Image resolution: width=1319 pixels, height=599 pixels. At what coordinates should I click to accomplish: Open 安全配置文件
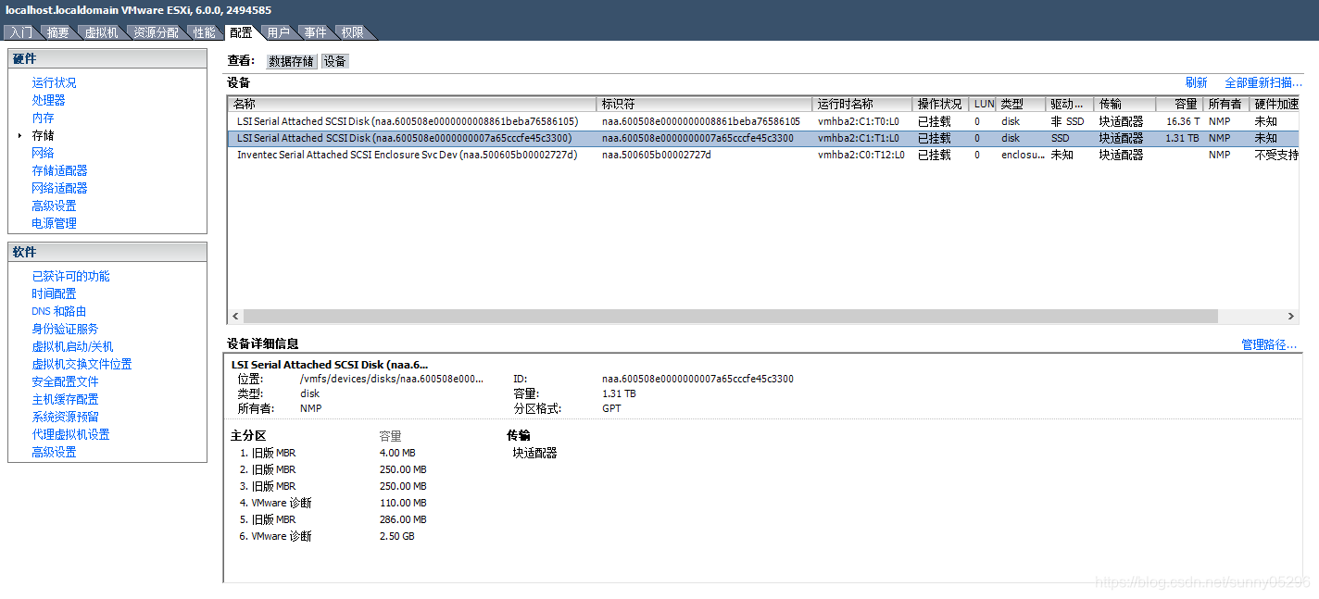[65, 381]
